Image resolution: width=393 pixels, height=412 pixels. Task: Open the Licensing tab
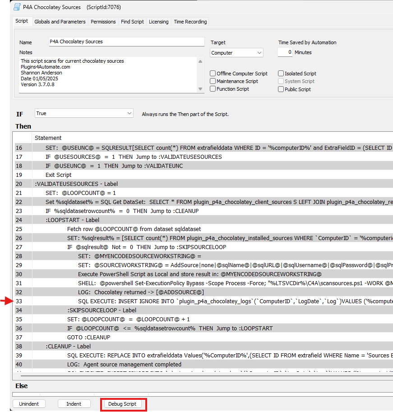click(x=158, y=21)
